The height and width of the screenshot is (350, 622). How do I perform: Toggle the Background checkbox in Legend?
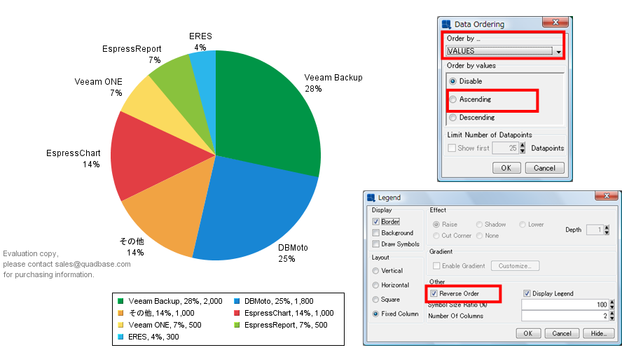coord(375,233)
